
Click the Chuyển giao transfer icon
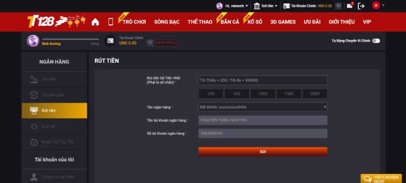tap(34, 95)
